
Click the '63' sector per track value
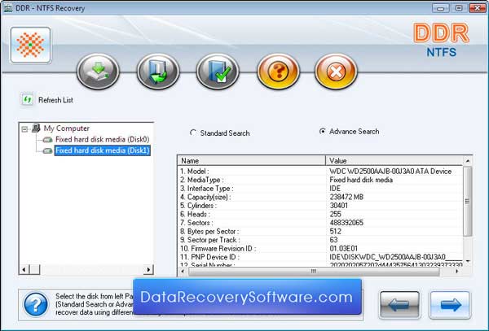[x=333, y=240]
